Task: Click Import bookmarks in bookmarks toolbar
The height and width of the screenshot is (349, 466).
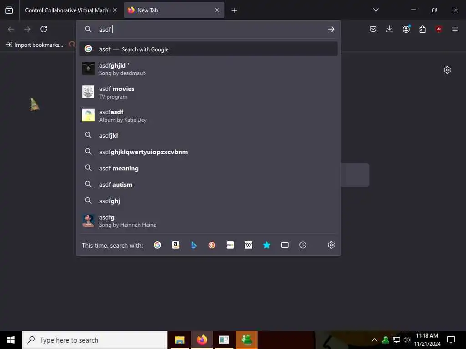Action: tap(35, 45)
